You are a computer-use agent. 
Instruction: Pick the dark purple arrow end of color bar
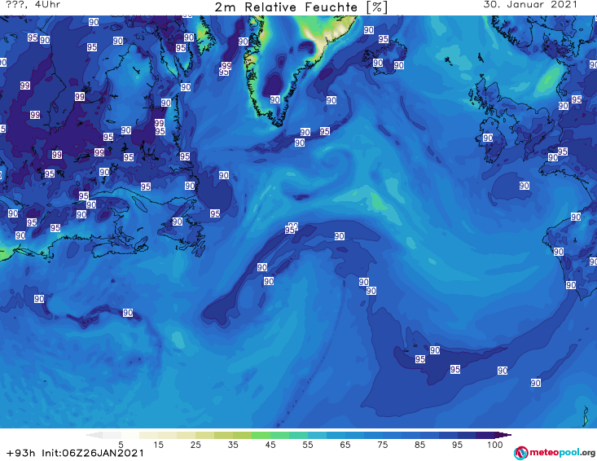click(x=503, y=435)
